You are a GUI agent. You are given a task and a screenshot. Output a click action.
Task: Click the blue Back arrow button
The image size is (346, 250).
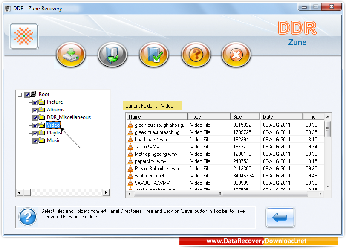(x=280, y=217)
